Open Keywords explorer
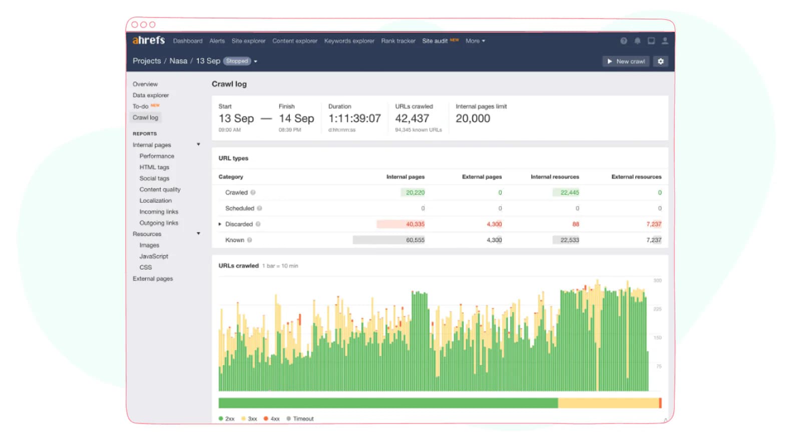 pos(349,41)
